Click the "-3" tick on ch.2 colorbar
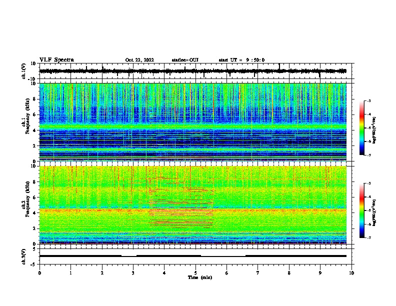Image resolution: width=396 pixels, height=306 pixels. tap(368, 183)
